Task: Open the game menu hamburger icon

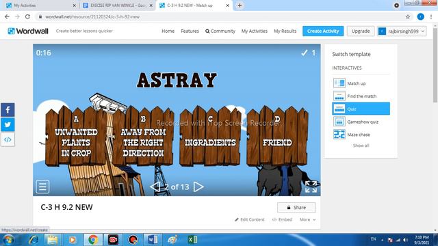Action: click(x=42, y=187)
